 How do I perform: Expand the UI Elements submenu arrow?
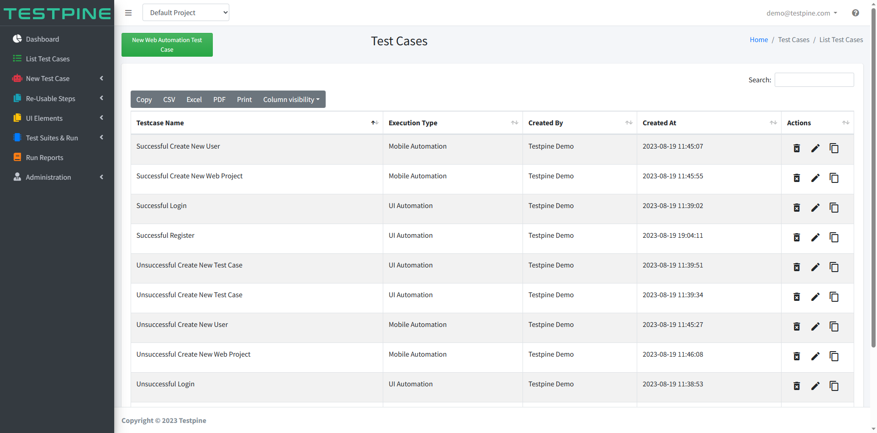coord(101,118)
